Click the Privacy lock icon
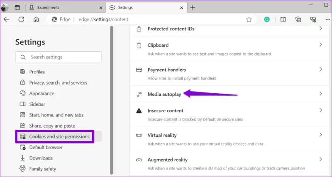The width and height of the screenshot is (332, 177). (x=22, y=82)
